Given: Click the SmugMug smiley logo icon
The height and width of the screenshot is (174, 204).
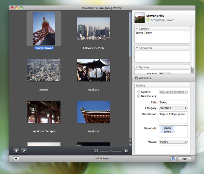Looking at the screenshot, I should click(148, 20).
